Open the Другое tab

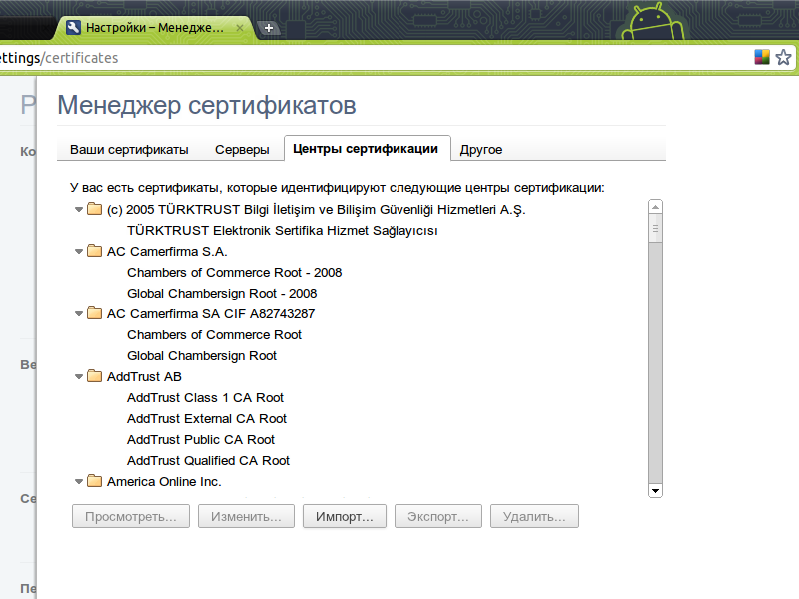click(x=481, y=149)
